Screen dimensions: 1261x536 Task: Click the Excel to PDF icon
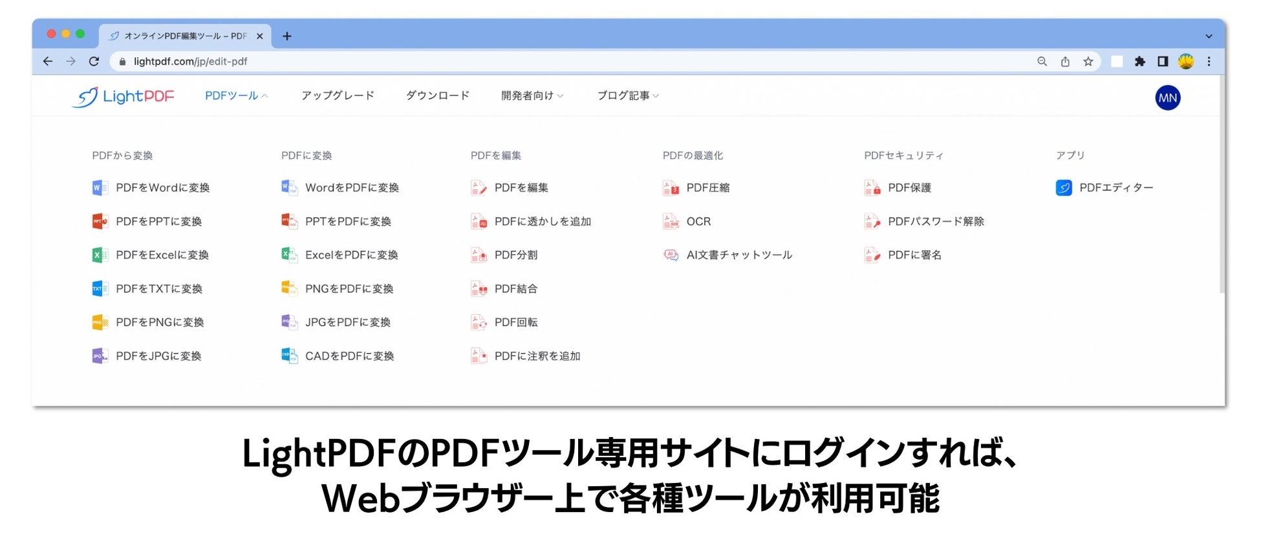point(289,255)
